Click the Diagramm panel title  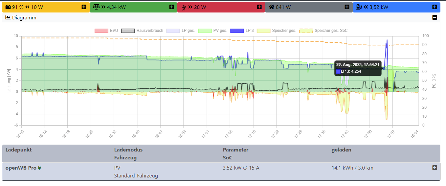tap(24, 18)
